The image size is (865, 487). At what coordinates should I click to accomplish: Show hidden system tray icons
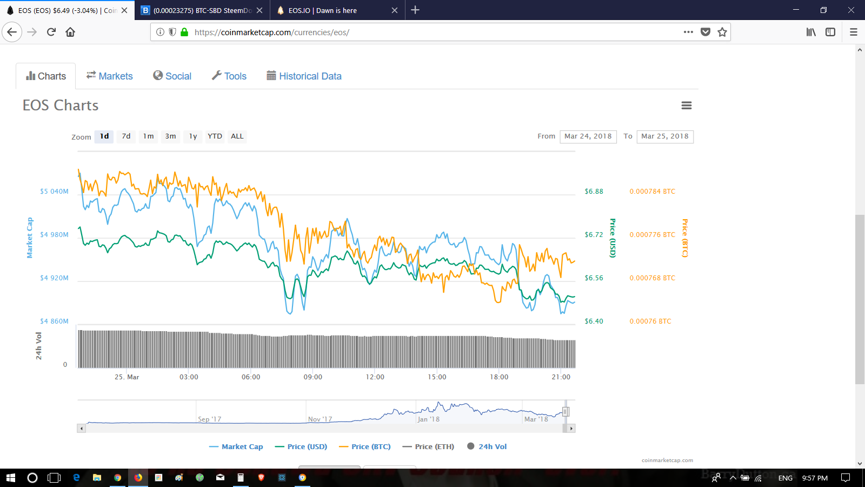pos(733,478)
